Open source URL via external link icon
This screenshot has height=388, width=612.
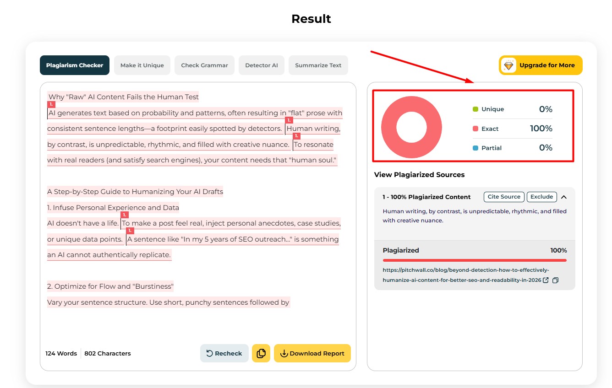[x=546, y=280]
